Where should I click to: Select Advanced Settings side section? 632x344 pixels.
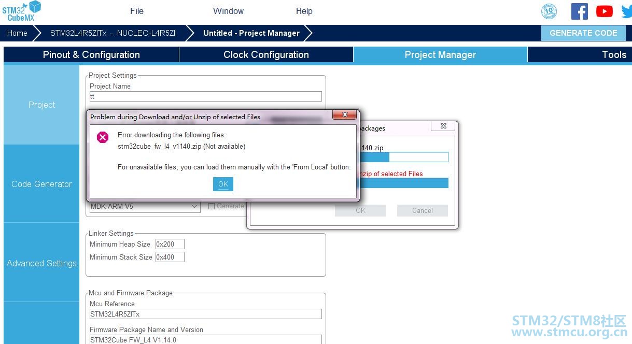pyautogui.click(x=41, y=263)
